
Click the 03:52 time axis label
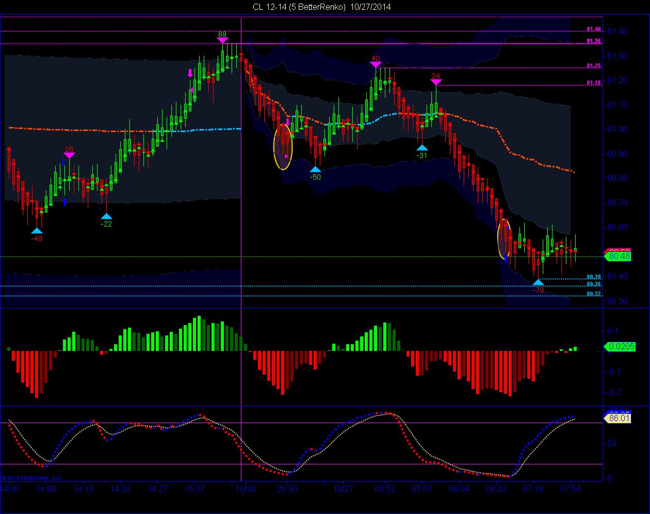pos(385,488)
